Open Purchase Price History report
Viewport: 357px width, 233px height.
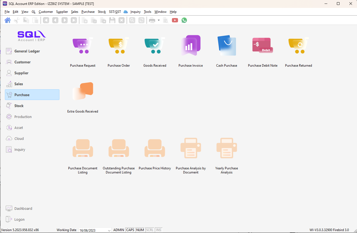tap(155, 154)
